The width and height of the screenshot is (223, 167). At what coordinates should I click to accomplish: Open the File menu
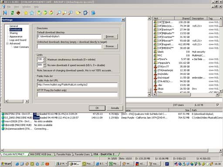(9, 7)
